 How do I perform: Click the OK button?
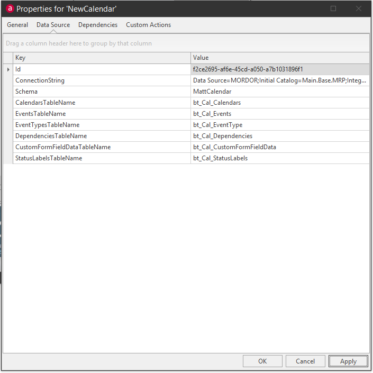(x=262, y=361)
